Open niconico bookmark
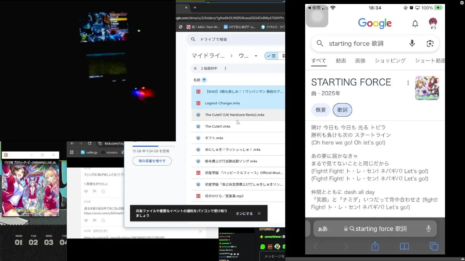Image resolution: width=465 pixels, height=261 pixels. pyautogui.click(x=110, y=153)
